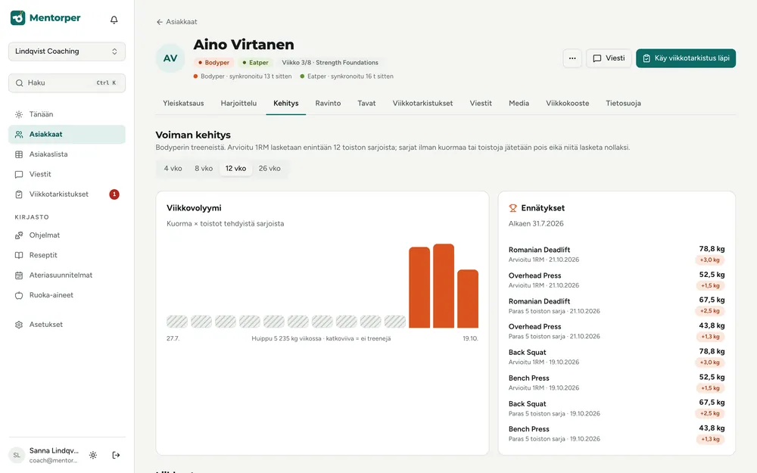757x473 pixels.
Task: Click the Haku search field
Action: tap(67, 83)
